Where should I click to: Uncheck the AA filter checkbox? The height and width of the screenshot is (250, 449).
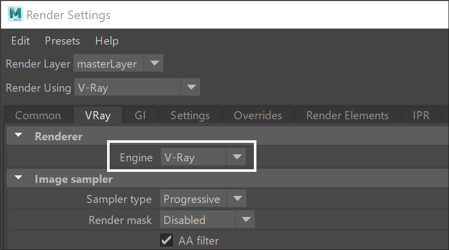pyautogui.click(x=166, y=240)
